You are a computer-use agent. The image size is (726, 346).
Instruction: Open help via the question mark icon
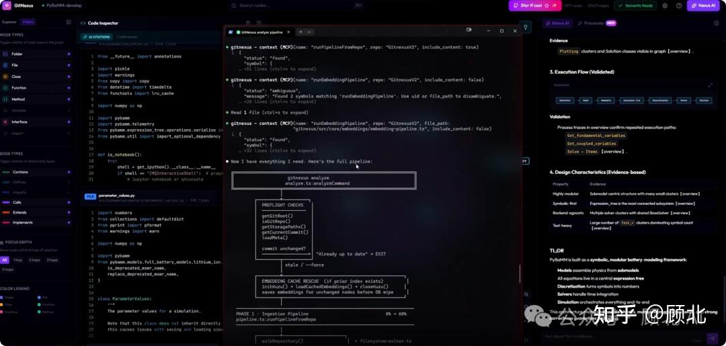point(679,6)
